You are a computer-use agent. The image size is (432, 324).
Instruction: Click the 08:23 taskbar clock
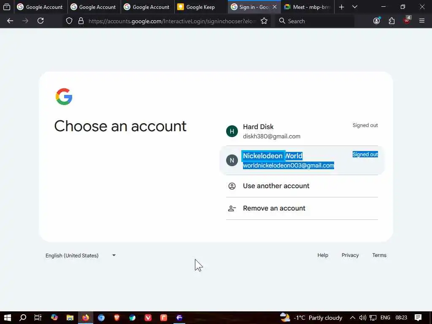[401, 318]
